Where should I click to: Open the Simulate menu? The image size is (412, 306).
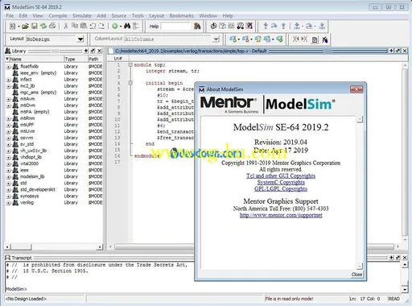pos(82,16)
